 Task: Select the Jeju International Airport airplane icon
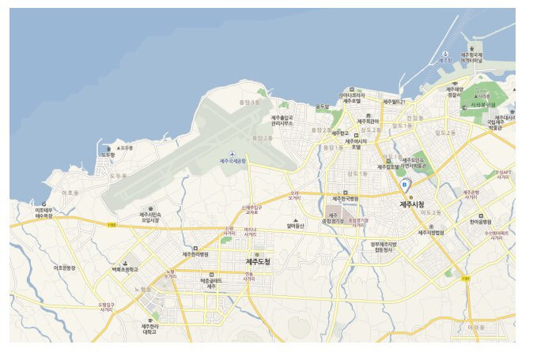(x=232, y=155)
